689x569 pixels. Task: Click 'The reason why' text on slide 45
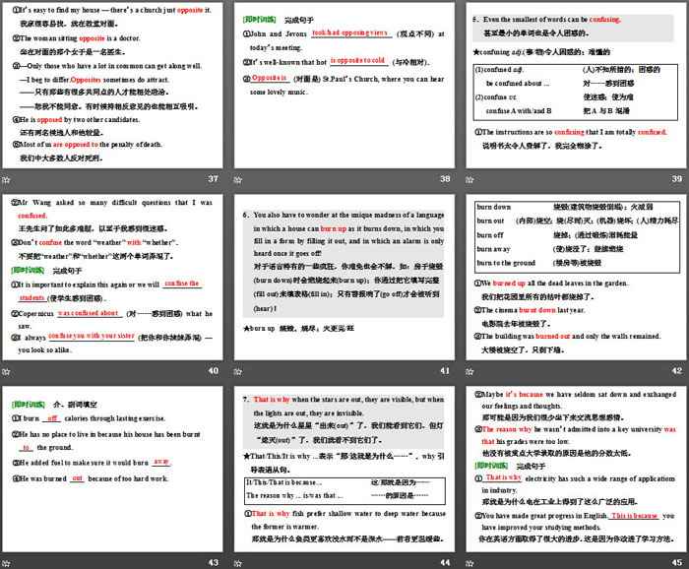507,429
